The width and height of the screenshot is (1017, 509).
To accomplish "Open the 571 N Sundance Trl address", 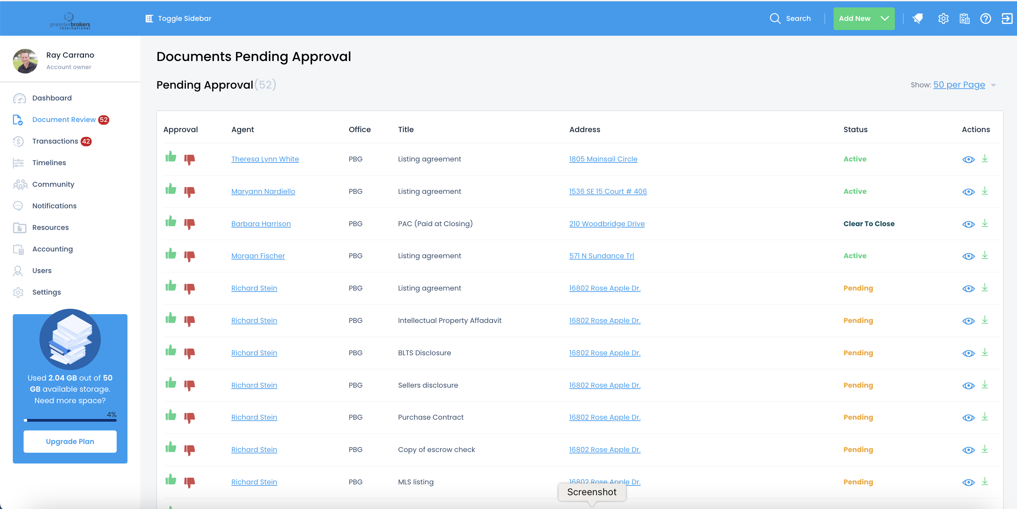I will pyautogui.click(x=601, y=256).
